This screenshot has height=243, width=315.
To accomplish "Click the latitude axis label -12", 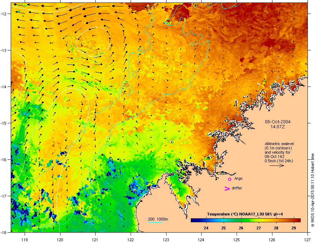I will 4,14.
